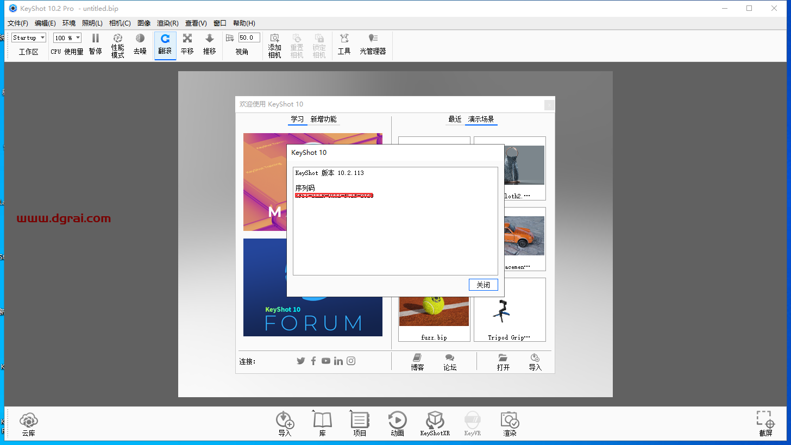Click the field of view input field
This screenshot has width=791, height=445.
pos(249,37)
